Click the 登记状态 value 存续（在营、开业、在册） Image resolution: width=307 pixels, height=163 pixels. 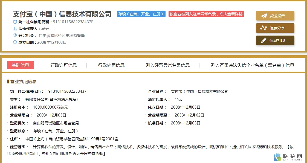pos(56,131)
